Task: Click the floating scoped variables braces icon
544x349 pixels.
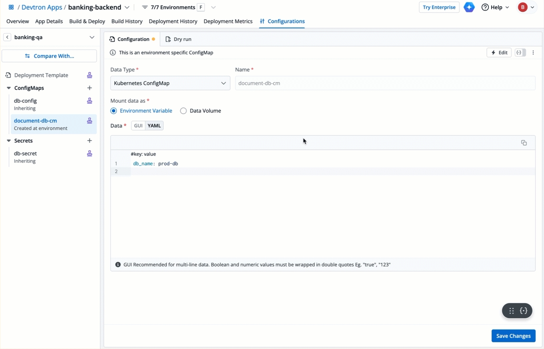Action: tap(524, 311)
